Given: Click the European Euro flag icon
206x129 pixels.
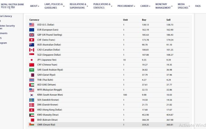Looking at the screenshot, I should click(x=32, y=30).
